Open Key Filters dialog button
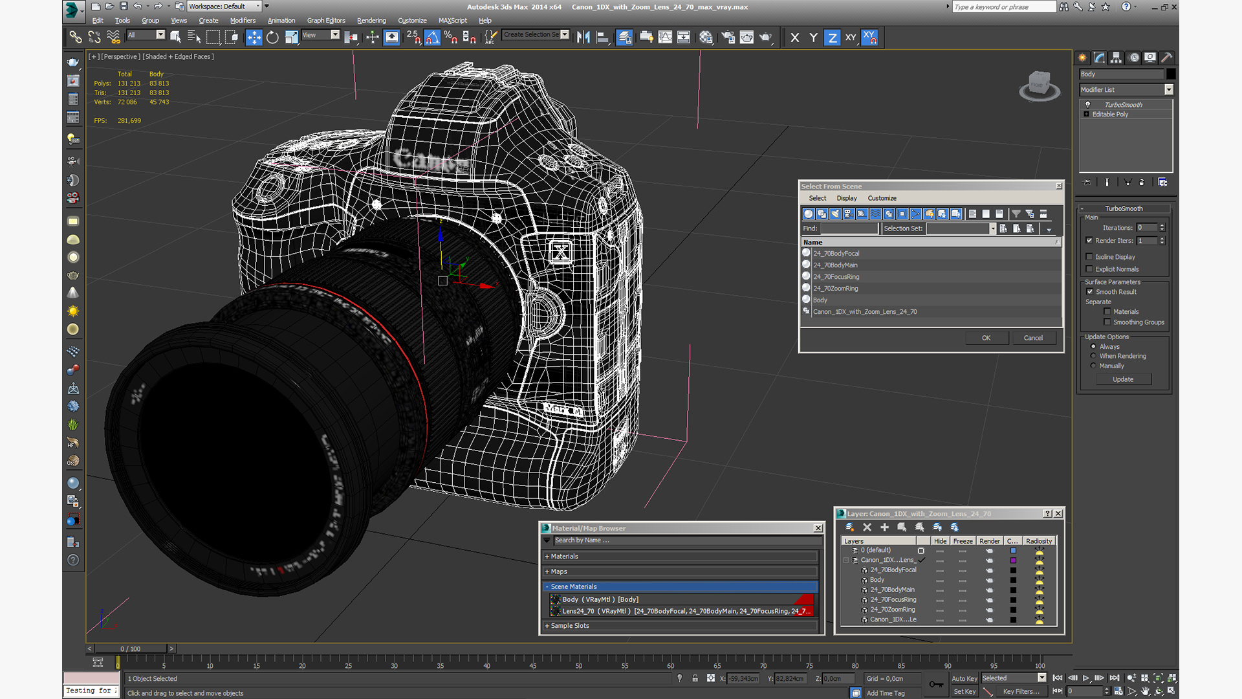1242x699 pixels. pyautogui.click(x=1021, y=691)
